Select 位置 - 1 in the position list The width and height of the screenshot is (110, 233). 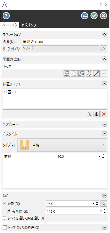tap(10, 92)
